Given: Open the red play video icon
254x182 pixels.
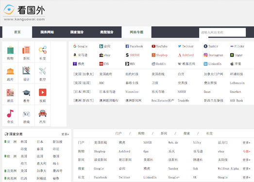Looking at the screenshot, I should pyautogui.click(x=43, y=92).
